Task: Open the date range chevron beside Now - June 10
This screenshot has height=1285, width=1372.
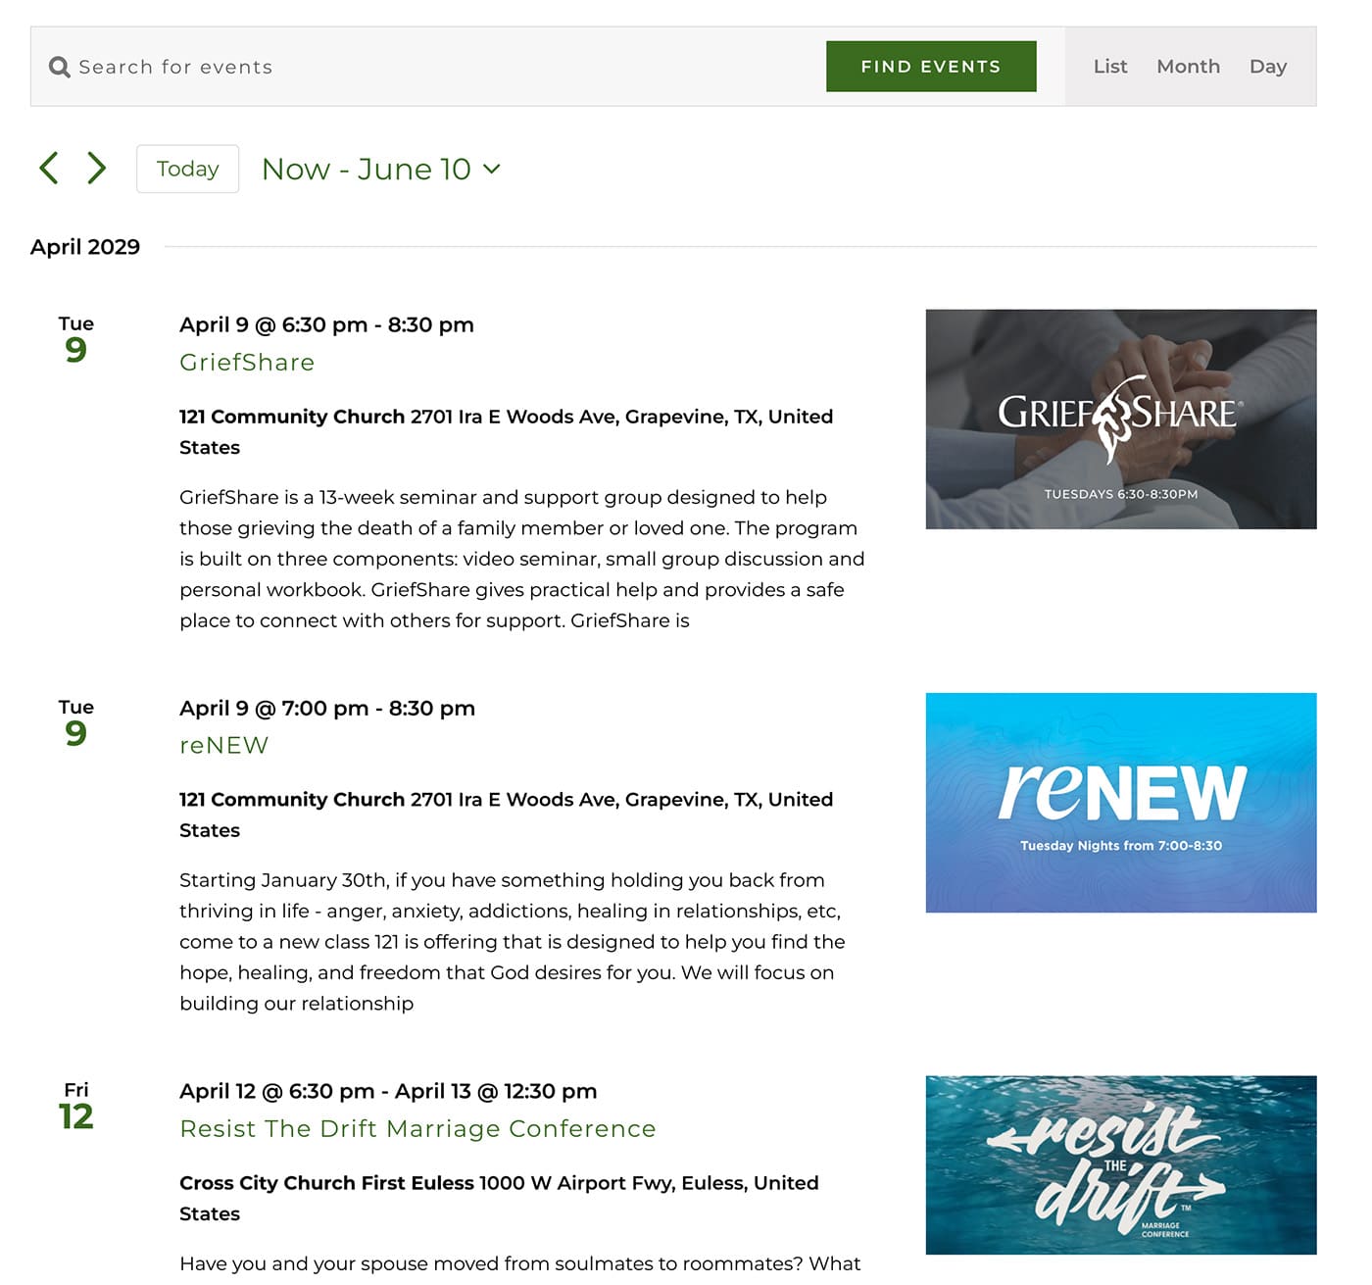Action: 492,170
